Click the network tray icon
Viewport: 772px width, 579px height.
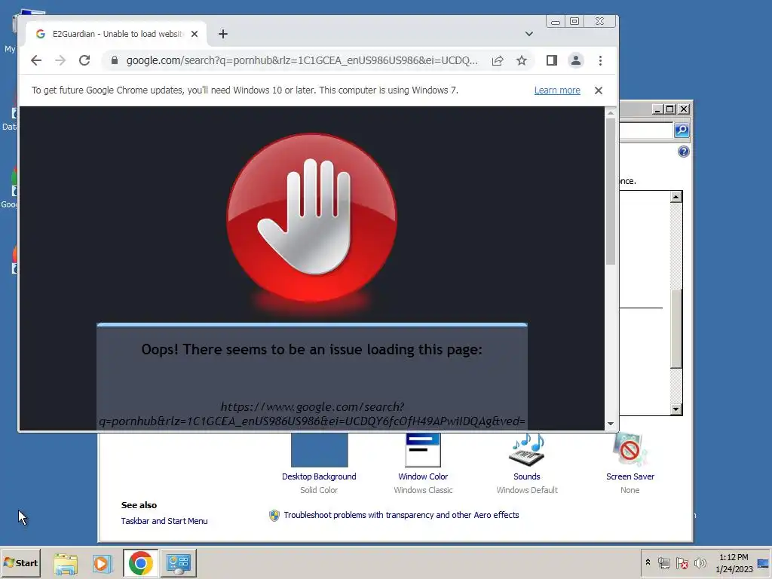(664, 562)
